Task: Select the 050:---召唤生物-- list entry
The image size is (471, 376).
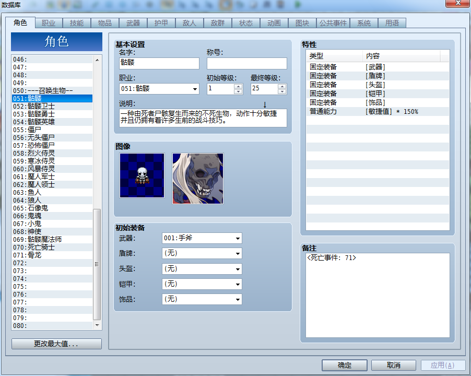Action: (x=52, y=91)
